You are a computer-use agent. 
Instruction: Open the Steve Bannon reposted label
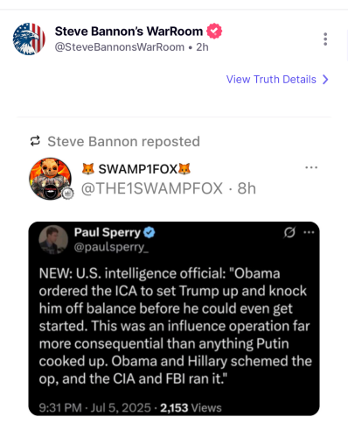[x=123, y=142]
